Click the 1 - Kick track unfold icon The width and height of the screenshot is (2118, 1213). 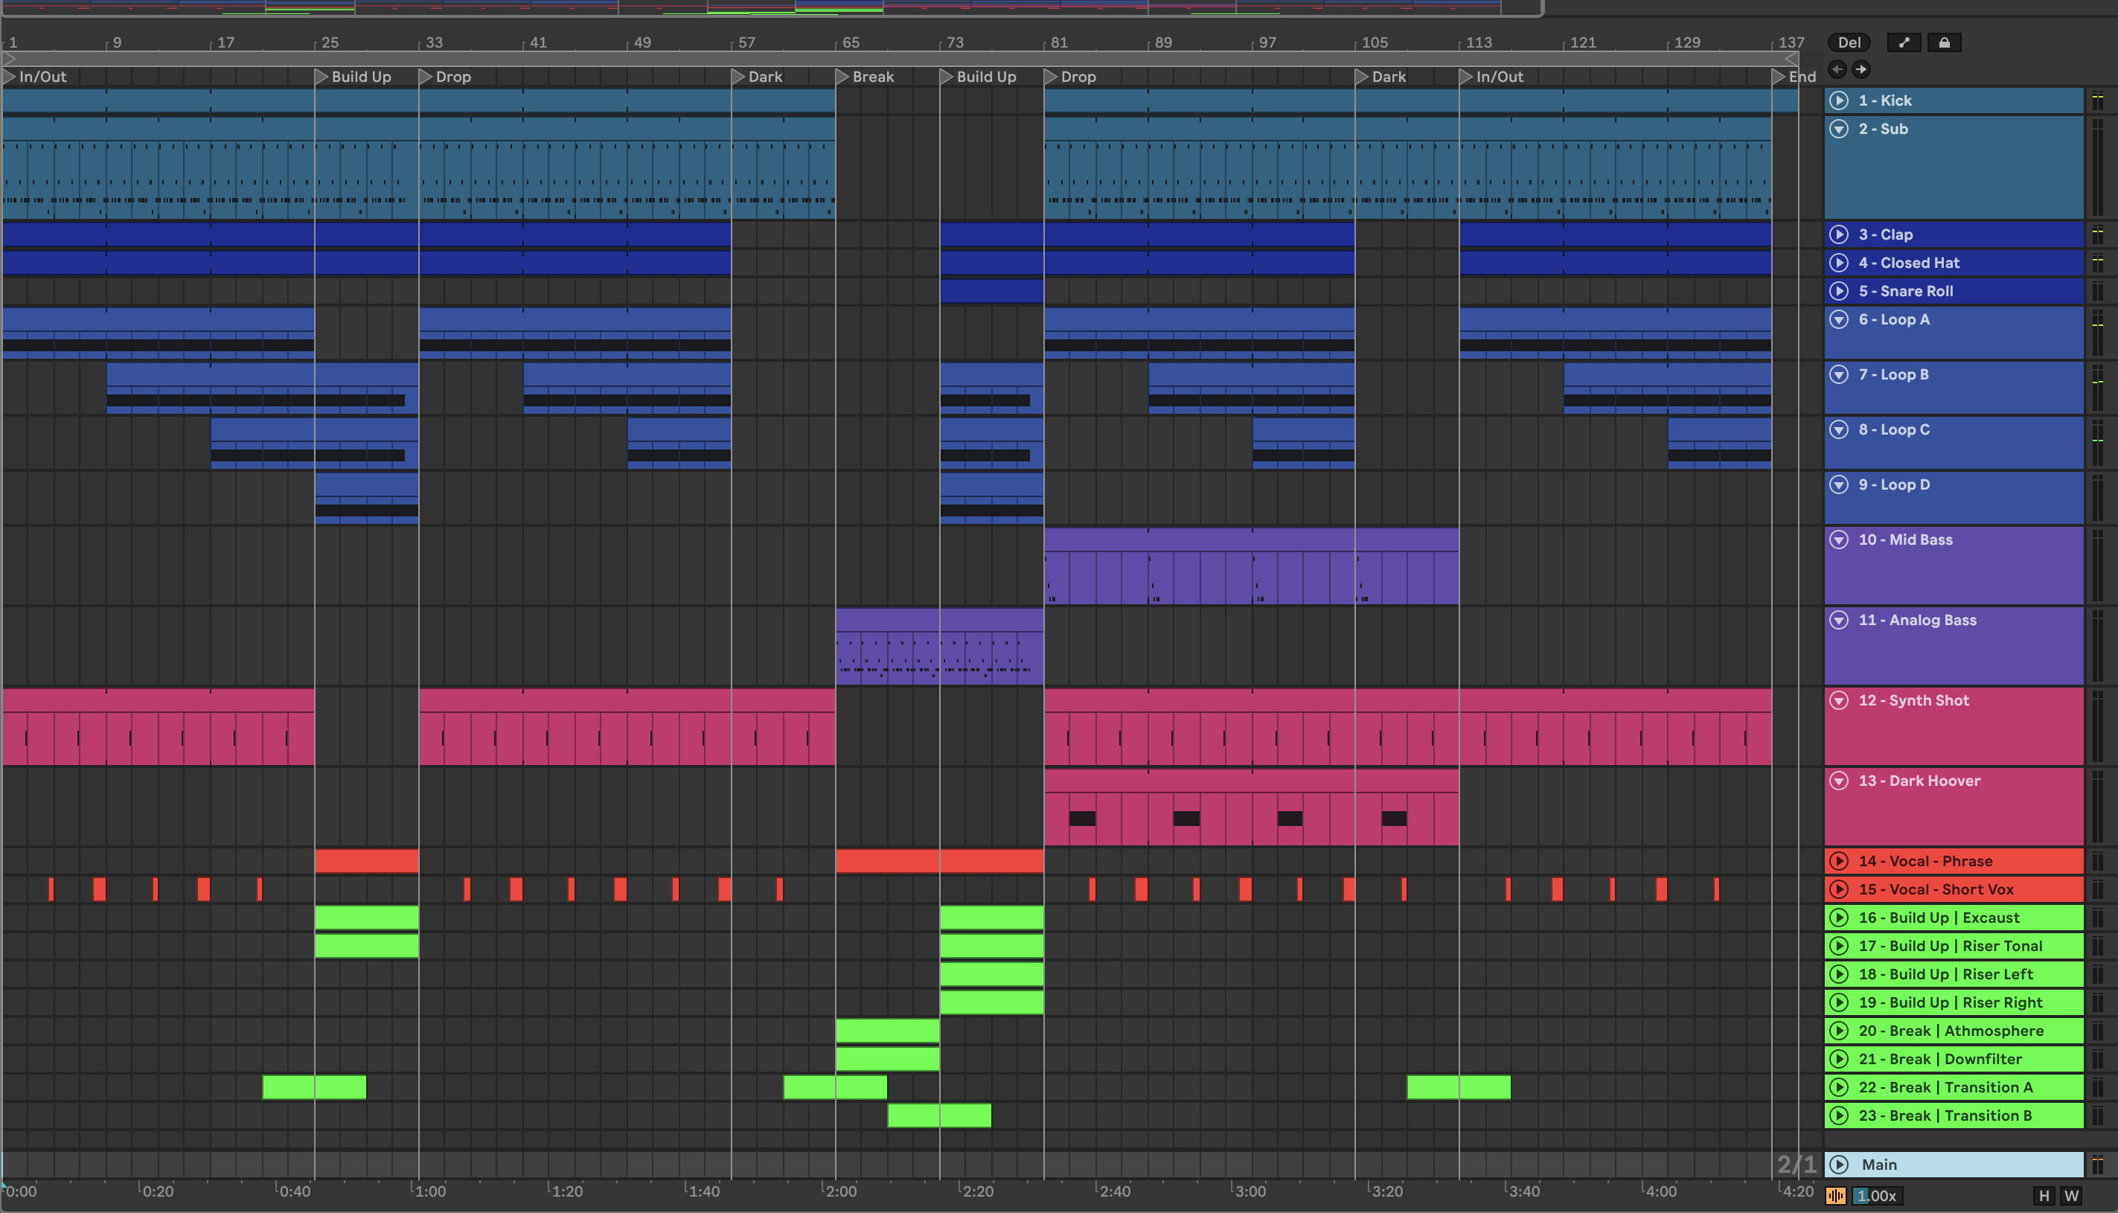(x=1839, y=100)
